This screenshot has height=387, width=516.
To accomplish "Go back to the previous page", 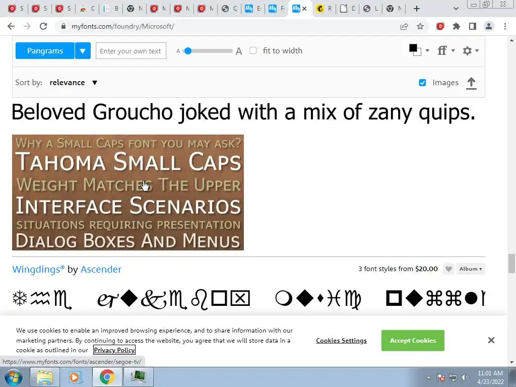I will [x=11, y=26].
